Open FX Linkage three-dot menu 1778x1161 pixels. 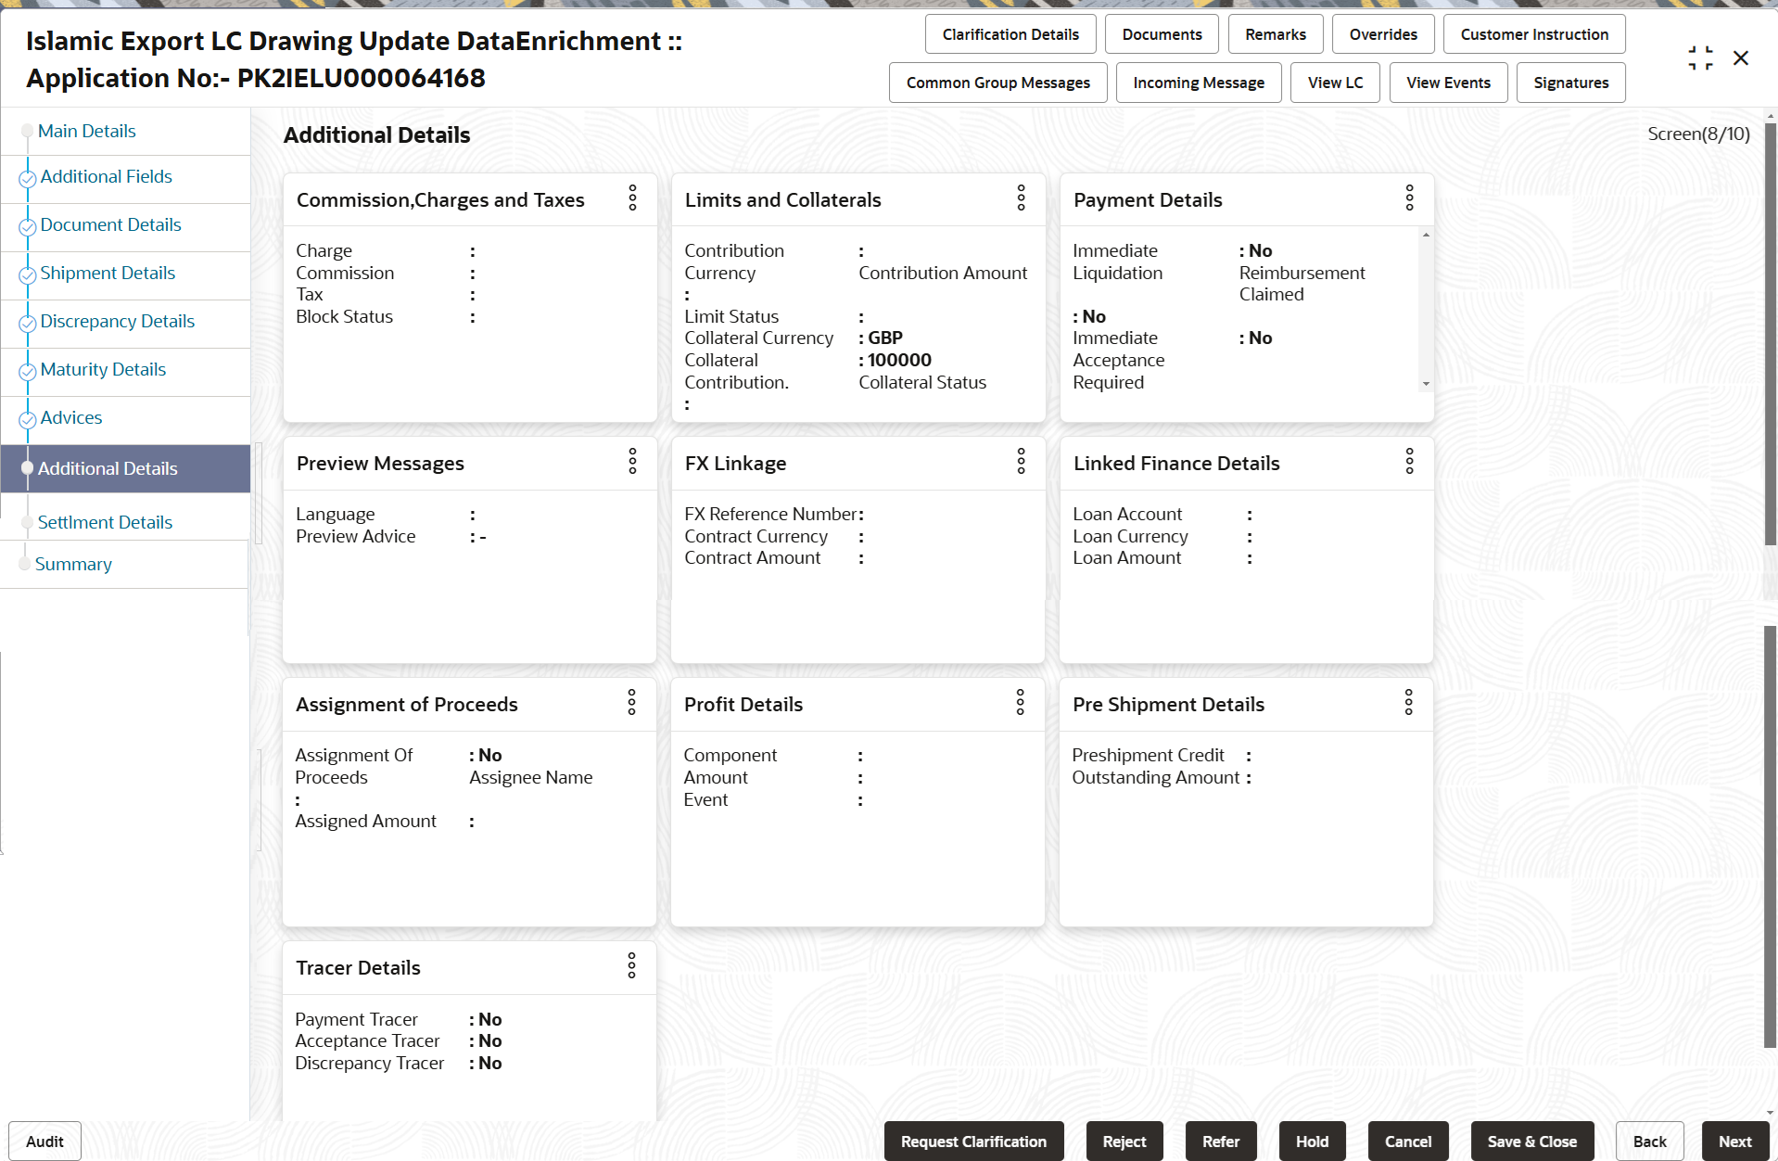click(1021, 461)
